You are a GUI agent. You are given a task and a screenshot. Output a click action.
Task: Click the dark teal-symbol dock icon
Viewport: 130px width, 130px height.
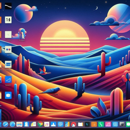(87, 124)
